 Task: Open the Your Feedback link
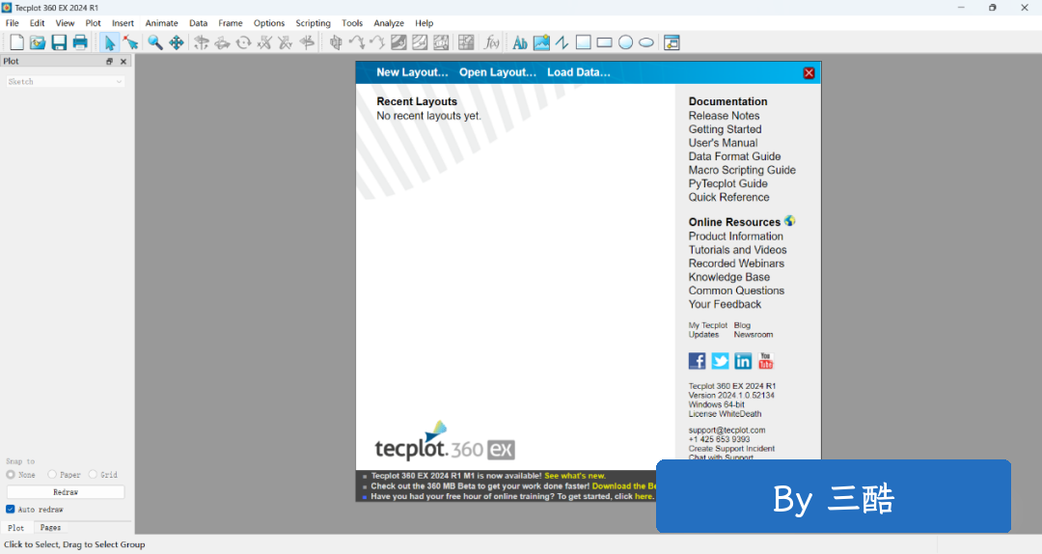click(x=725, y=305)
